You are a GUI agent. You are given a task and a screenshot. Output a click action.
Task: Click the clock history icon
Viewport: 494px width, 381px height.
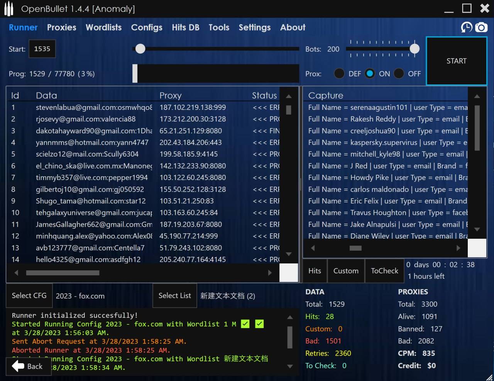467,27
